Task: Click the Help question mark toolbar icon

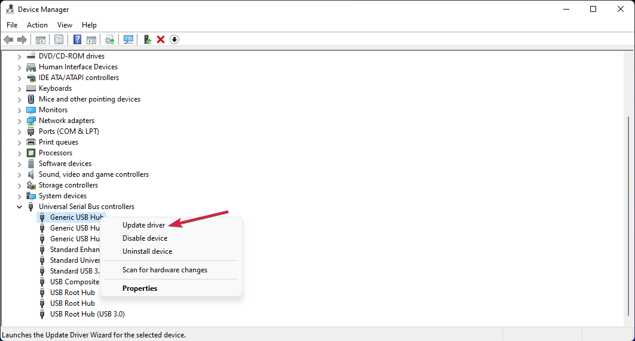Action: (77, 39)
